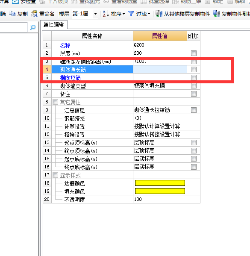Click the value 按默认搭接设置计算
The height and width of the screenshot is (256, 250).
point(157,134)
